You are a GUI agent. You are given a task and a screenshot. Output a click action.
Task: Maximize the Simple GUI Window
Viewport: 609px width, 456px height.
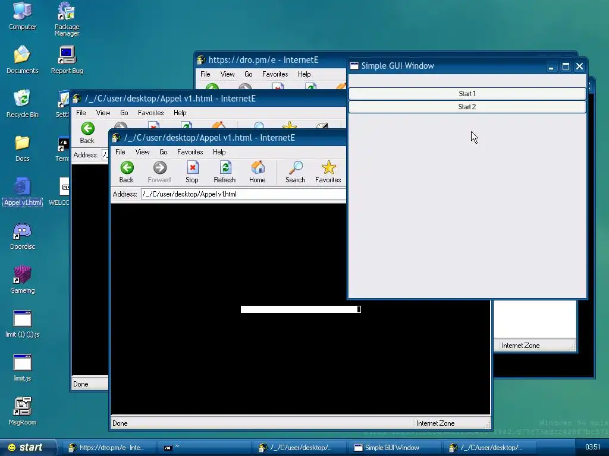(x=566, y=66)
